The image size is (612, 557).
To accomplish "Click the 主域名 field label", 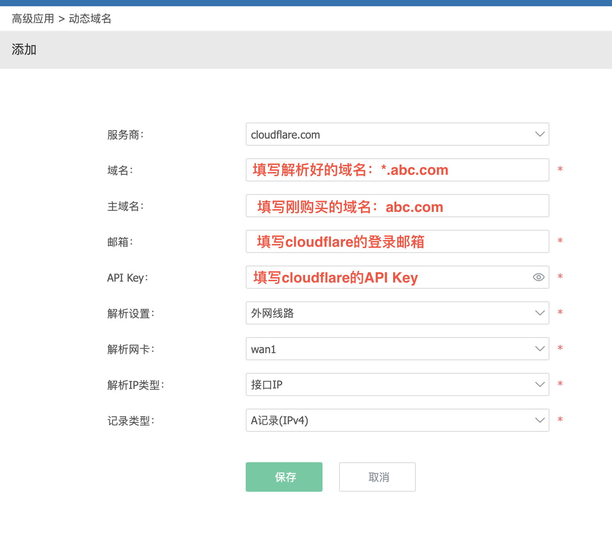I will click(126, 206).
